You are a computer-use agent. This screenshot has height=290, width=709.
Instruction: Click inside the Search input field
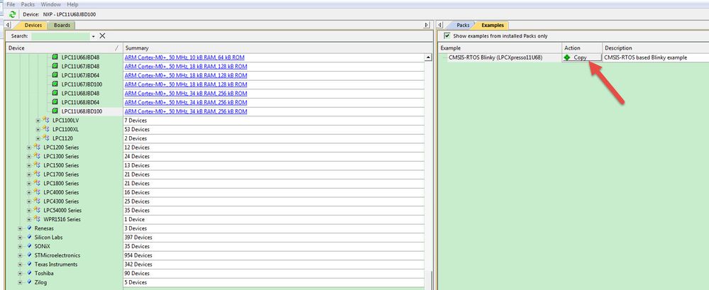coord(60,35)
